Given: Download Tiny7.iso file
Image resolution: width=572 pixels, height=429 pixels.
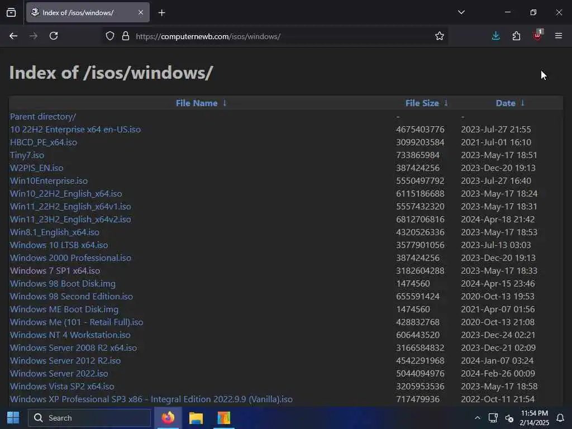Looking at the screenshot, I should click(27, 155).
